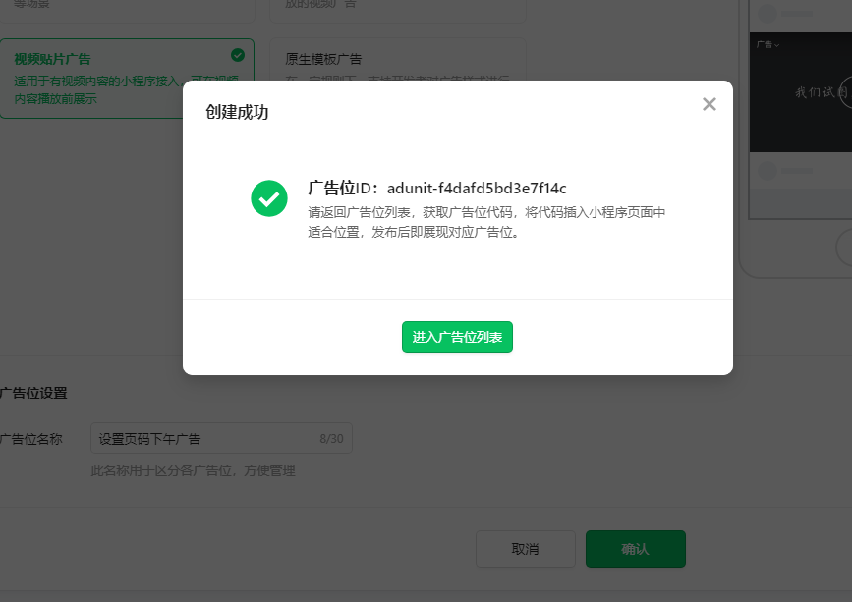Viewport: 852px width, 602px height.
Task: Click the avatar placeholder above the preview video
Action: tap(767, 14)
